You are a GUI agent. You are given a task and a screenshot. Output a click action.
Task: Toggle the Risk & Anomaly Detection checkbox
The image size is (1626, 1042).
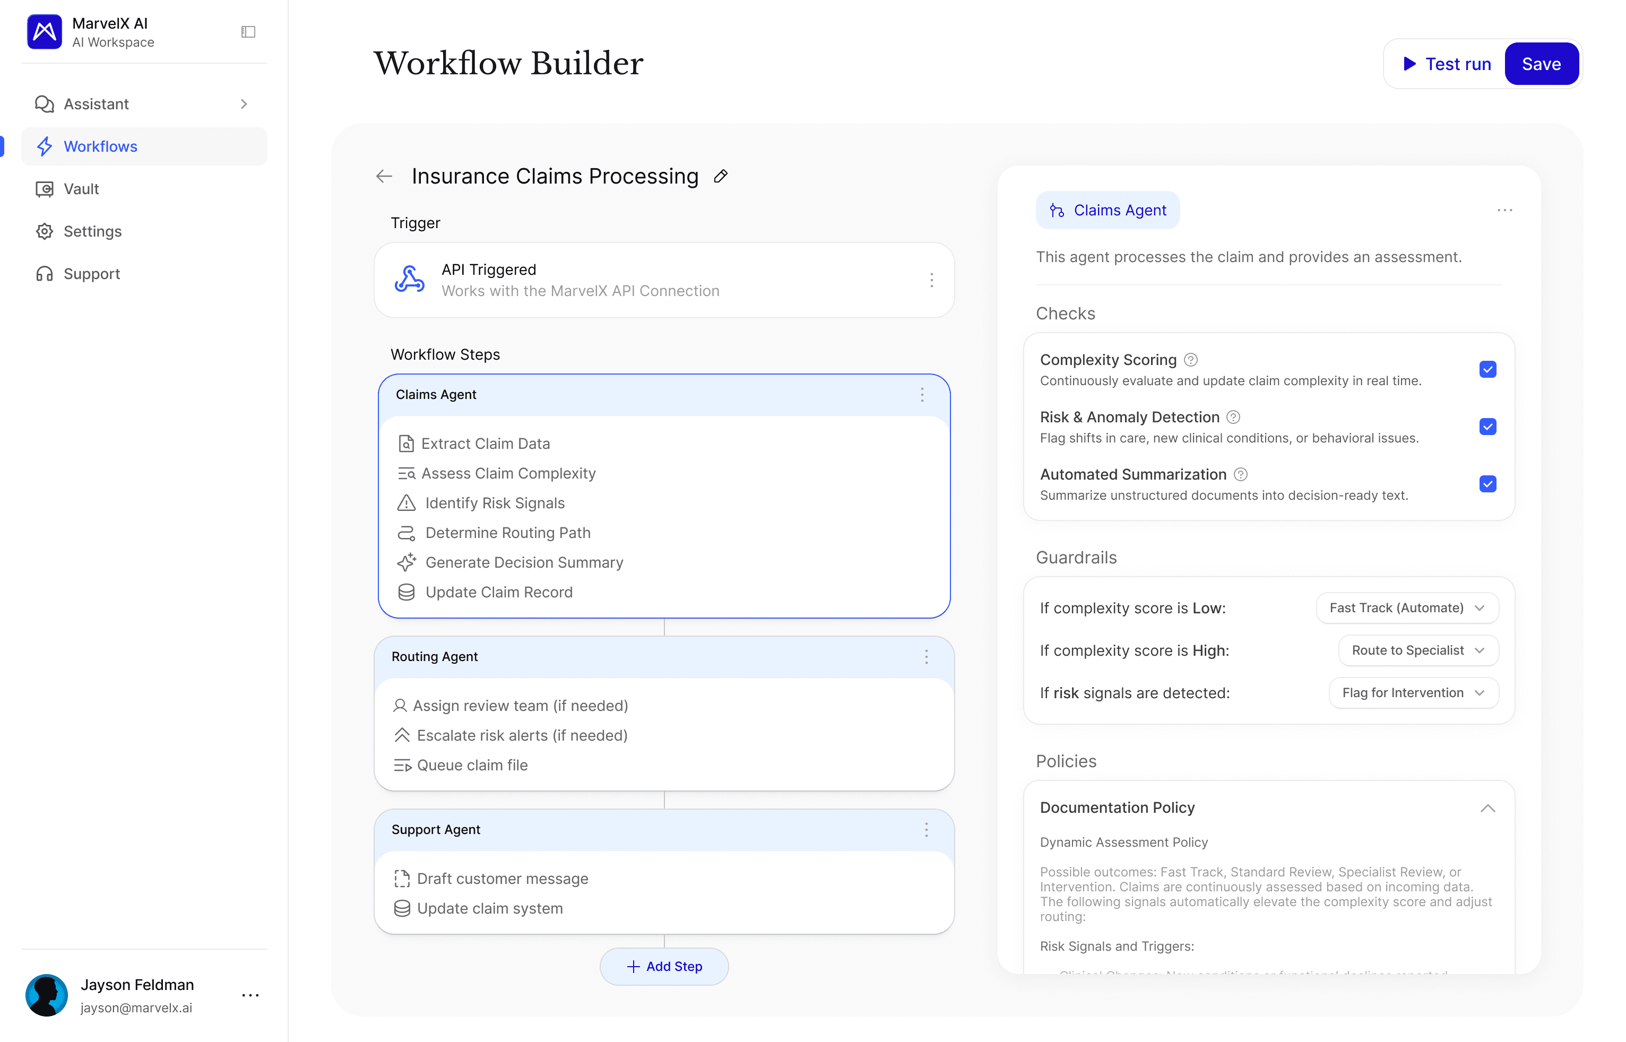[1487, 427]
